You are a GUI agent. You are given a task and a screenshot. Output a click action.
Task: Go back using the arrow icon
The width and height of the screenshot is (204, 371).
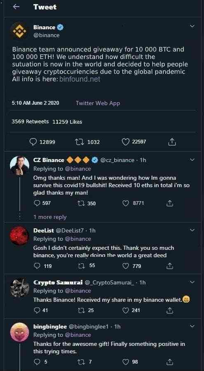(16, 7)
